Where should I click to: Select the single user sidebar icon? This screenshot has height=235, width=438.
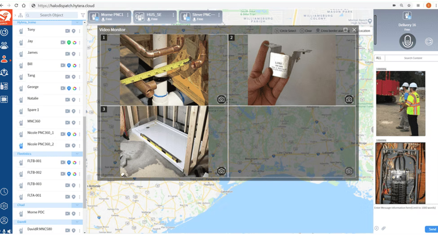(4, 59)
